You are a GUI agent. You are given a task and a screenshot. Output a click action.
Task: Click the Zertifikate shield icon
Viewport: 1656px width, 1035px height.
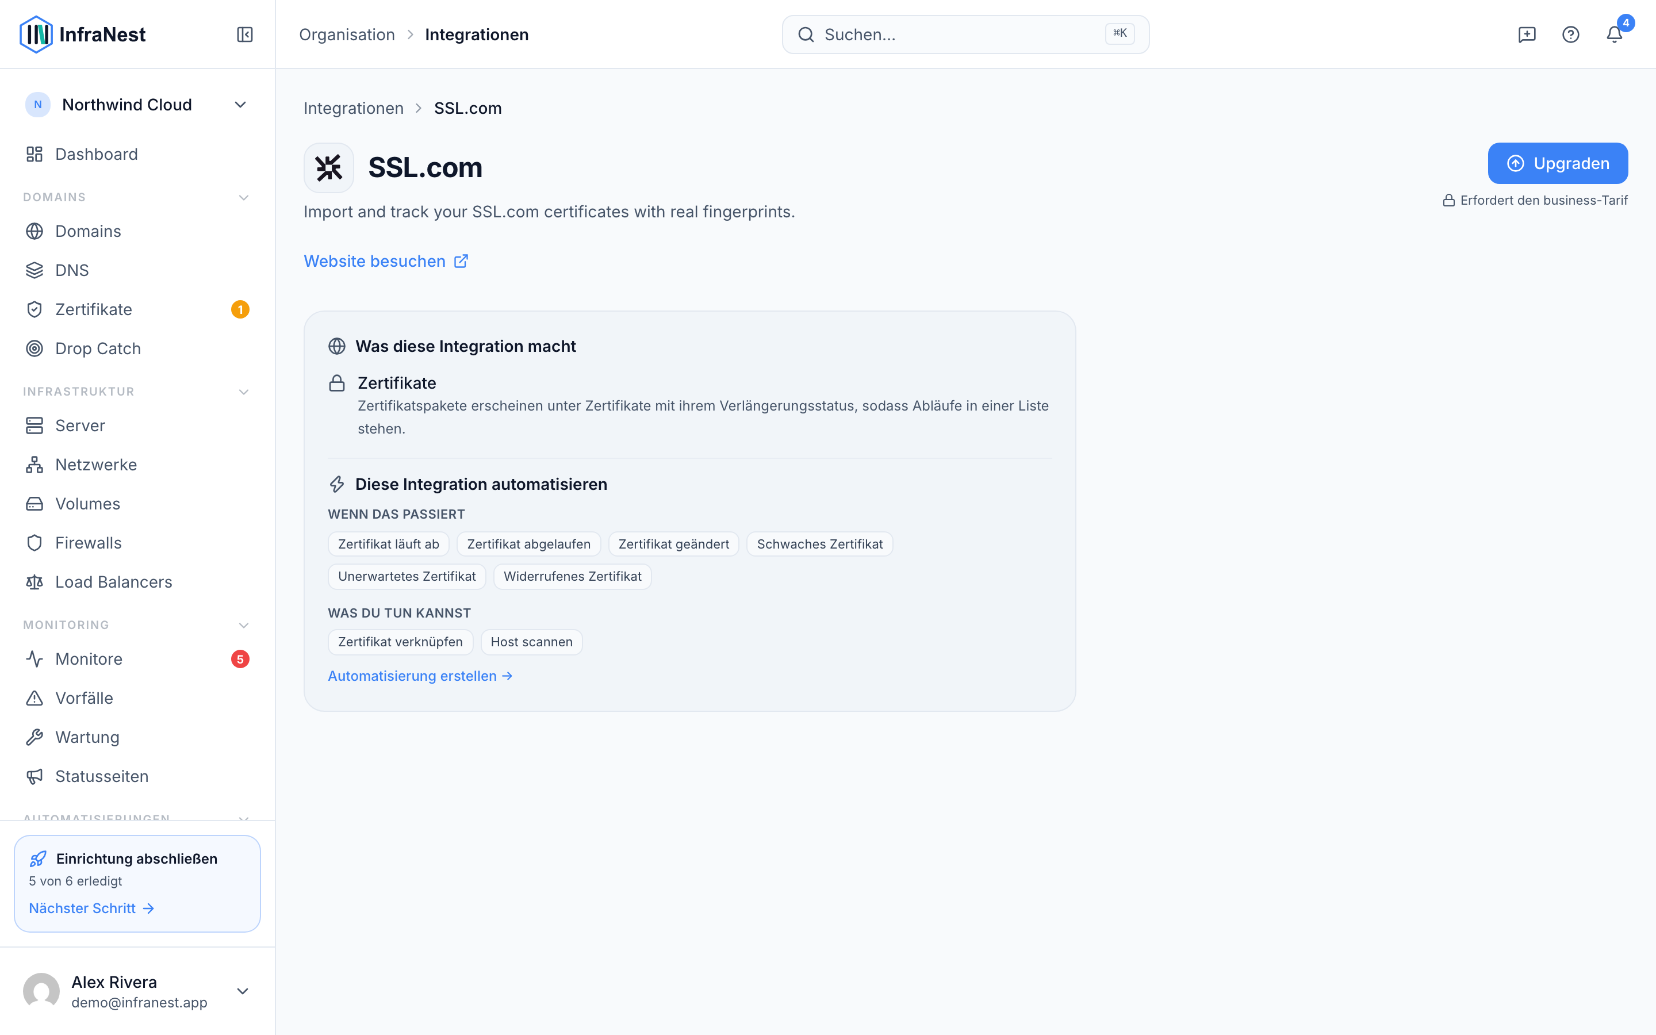(x=34, y=309)
